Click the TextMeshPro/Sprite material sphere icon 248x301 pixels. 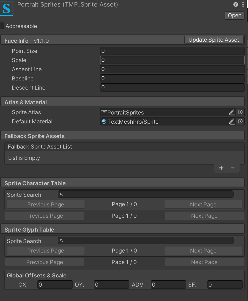[x=103, y=121]
